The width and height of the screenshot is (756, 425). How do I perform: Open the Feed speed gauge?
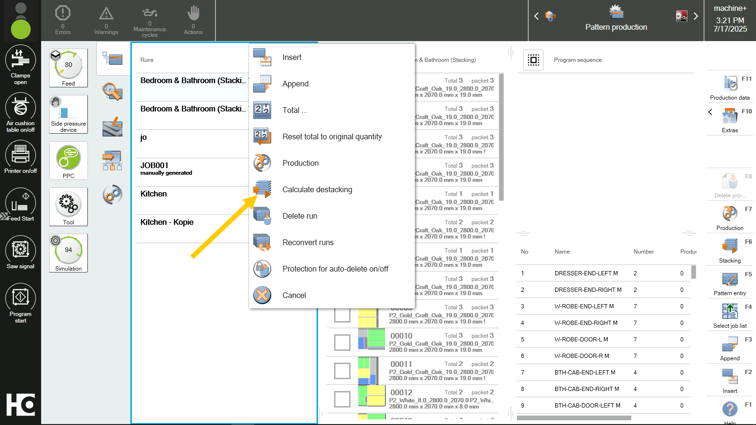69,68
